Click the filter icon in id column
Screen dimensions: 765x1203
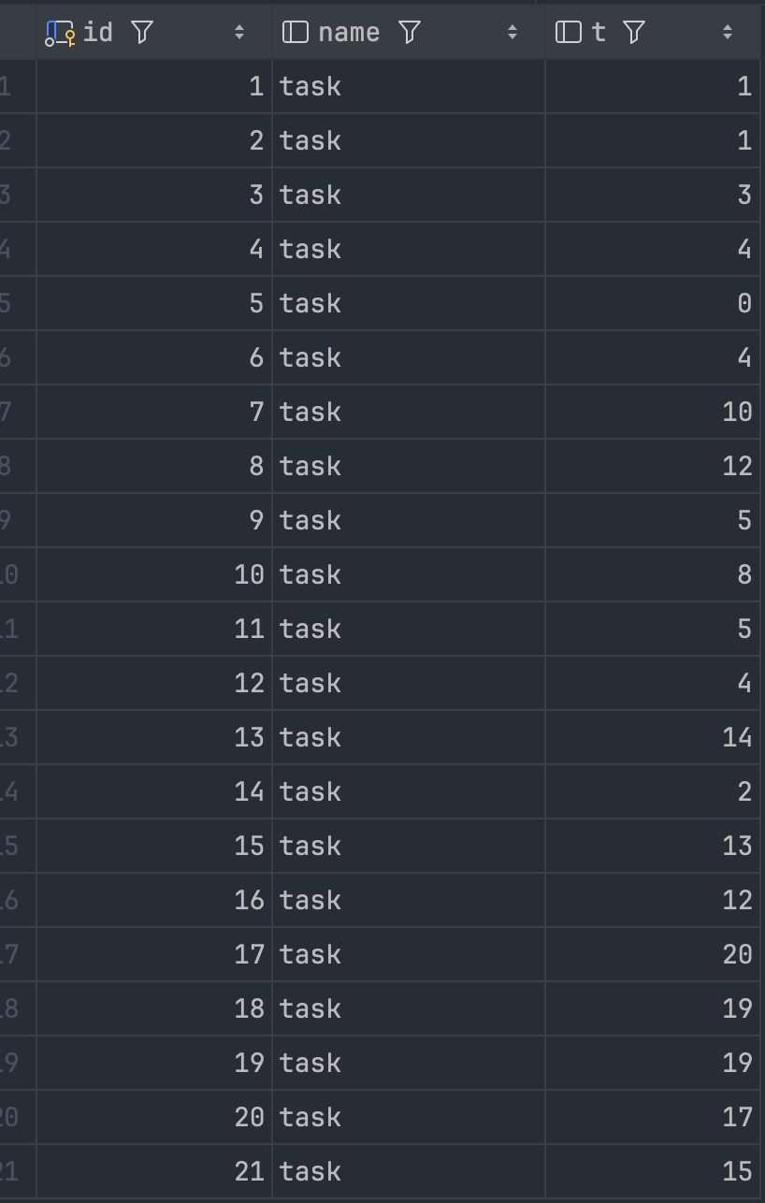142,33
